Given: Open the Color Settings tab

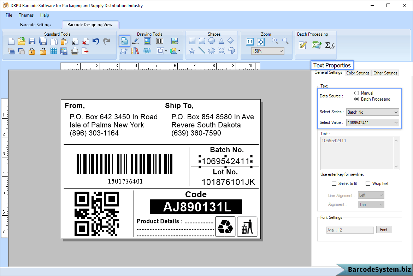Looking at the screenshot, I should [358, 73].
